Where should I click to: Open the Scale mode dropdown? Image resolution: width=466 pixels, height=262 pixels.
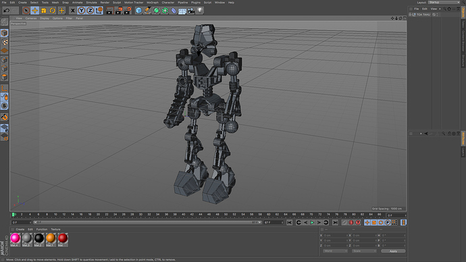click(x=364, y=251)
